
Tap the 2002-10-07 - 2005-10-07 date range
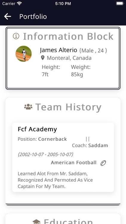point(46,154)
